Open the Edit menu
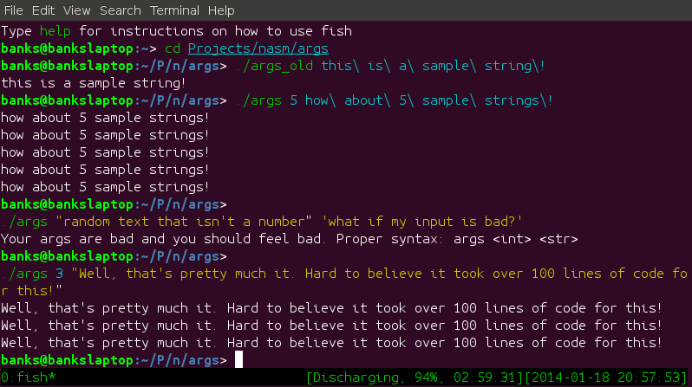Image resolution: width=692 pixels, height=387 pixels. pyautogui.click(x=43, y=10)
